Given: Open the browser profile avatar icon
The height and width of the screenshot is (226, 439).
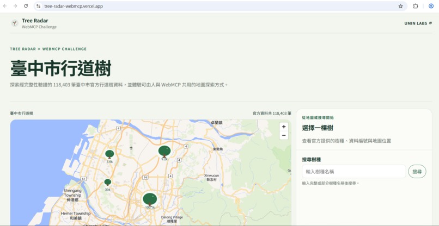Looking at the screenshot, I should coord(431,6).
